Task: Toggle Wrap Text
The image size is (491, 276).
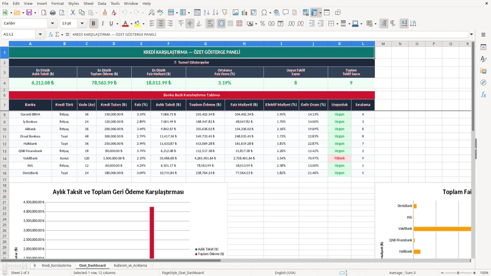Action: pyautogui.click(x=210, y=24)
